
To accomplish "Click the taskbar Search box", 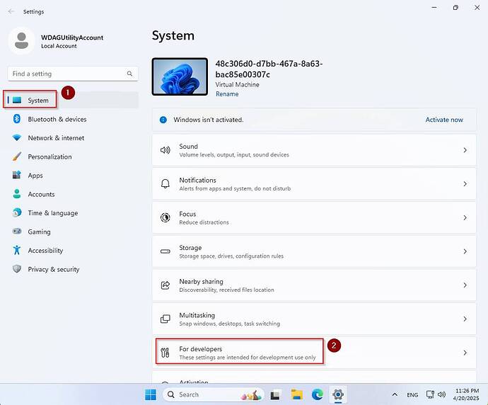I will pos(214,394).
